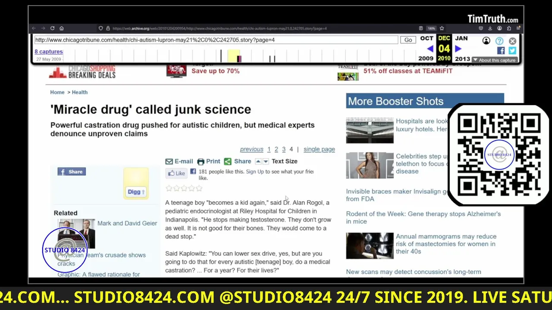This screenshot has height=310, width=552.
Task: Go to previous capture with left blue arrow
Action: 430,49
